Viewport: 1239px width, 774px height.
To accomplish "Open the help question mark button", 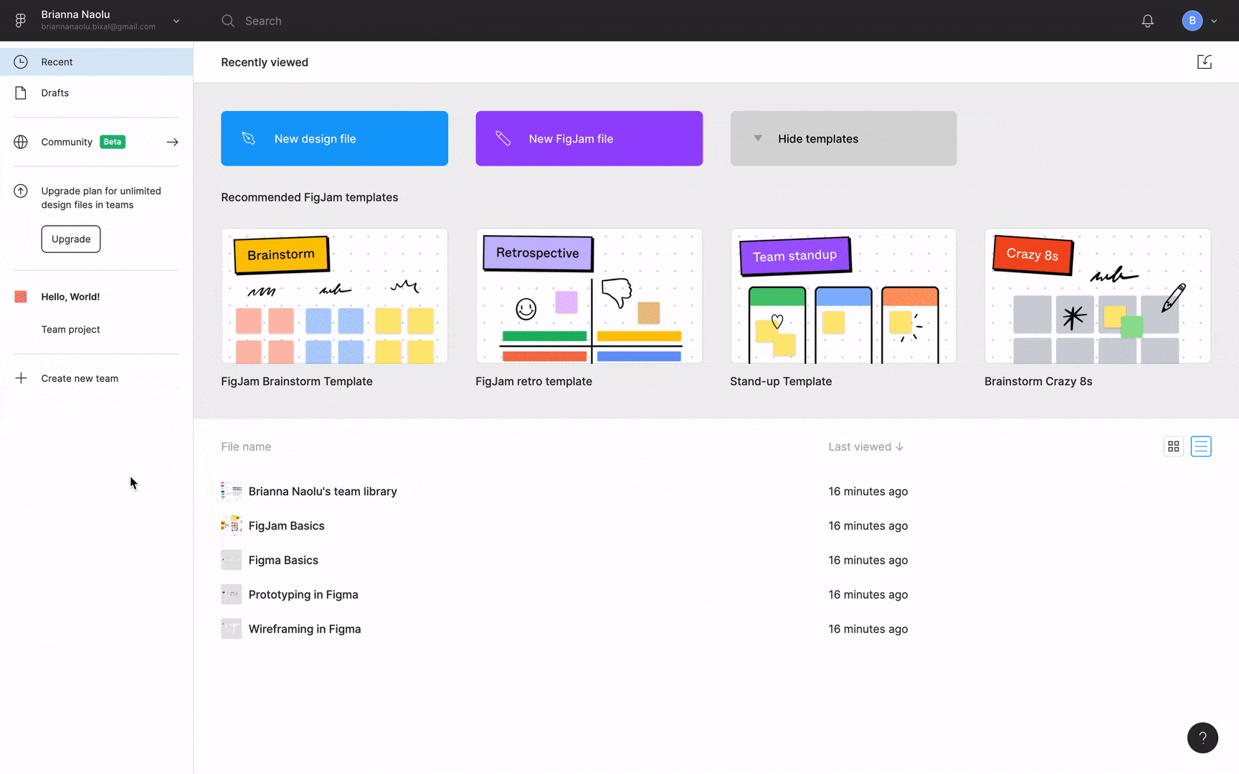I will pyautogui.click(x=1202, y=737).
